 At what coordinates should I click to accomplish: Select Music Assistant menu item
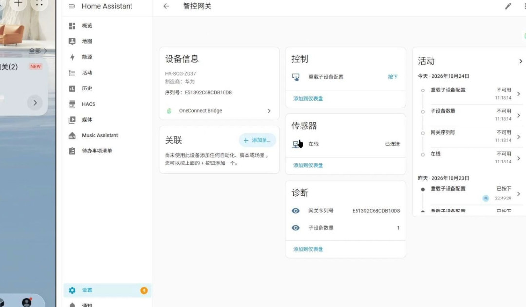107,135
